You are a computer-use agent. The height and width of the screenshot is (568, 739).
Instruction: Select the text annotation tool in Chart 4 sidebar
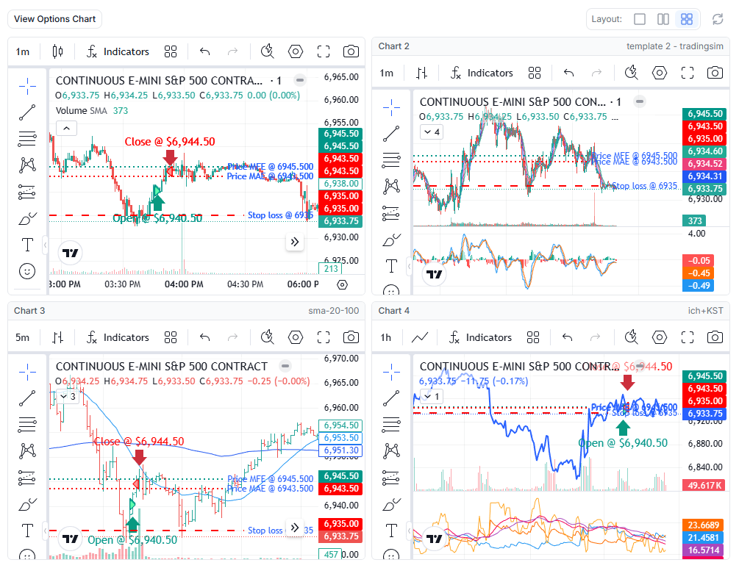pos(391,530)
